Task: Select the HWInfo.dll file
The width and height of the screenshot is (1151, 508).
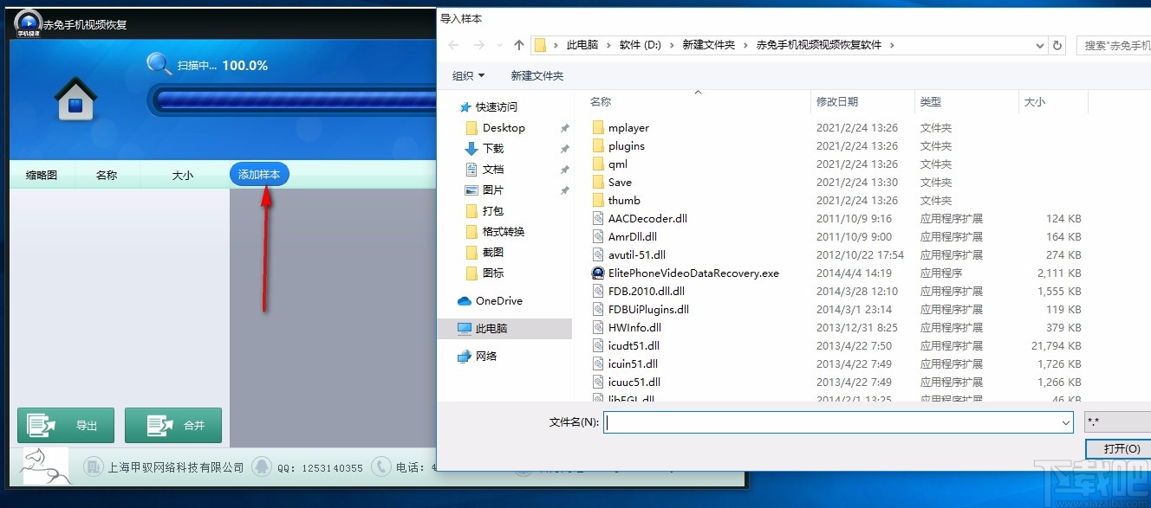Action: [x=634, y=328]
